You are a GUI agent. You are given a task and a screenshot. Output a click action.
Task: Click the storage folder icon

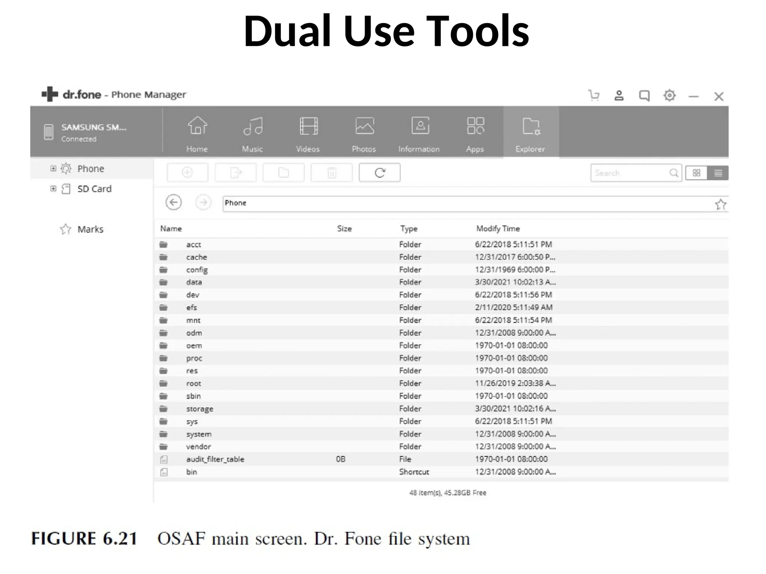coord(163,409)
